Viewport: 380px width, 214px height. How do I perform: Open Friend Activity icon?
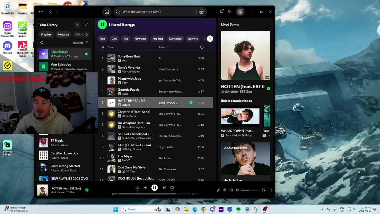click(x=229, y=12)
